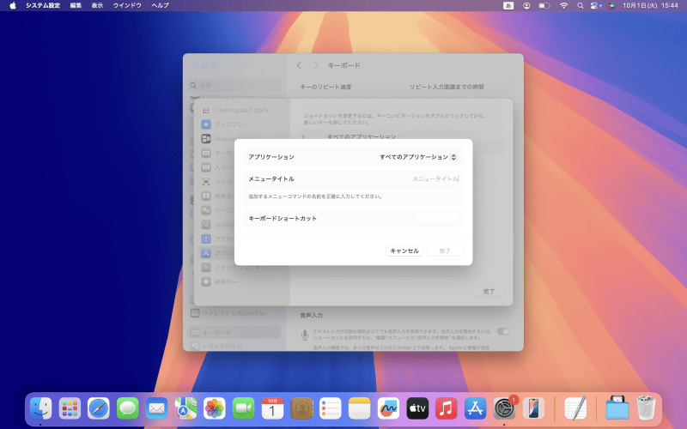Open Notes from the Dock
The height and width of the screenshot is (429, 687).
click(x=359, y=409)
